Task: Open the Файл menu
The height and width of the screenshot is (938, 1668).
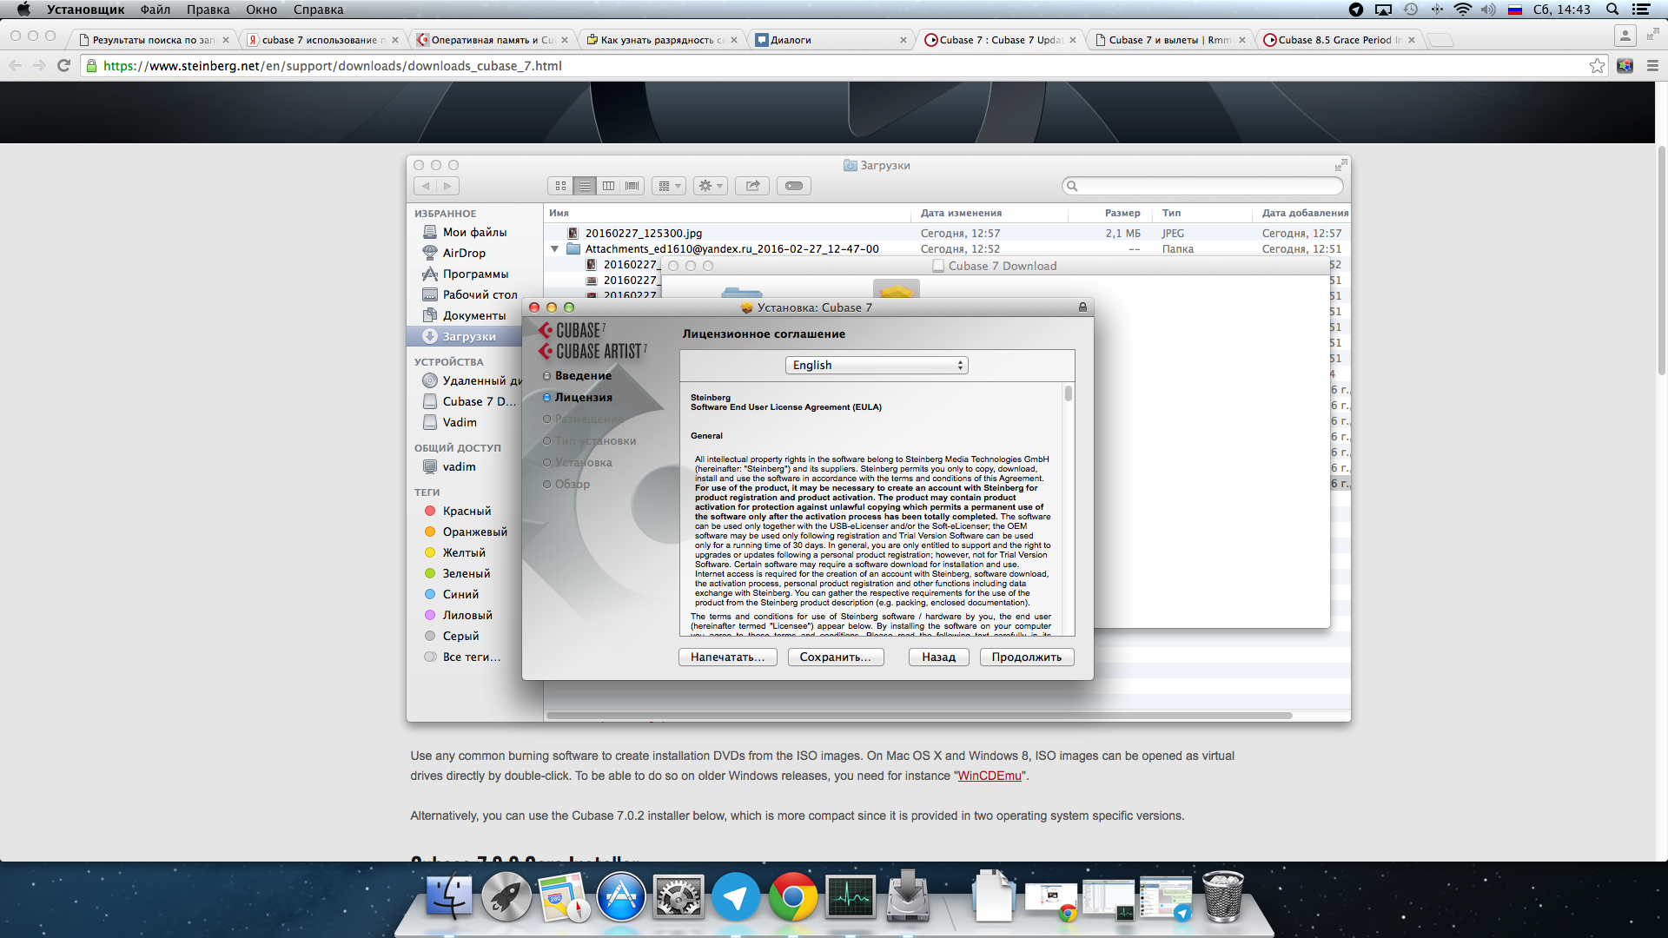Action: pos(155,10)
